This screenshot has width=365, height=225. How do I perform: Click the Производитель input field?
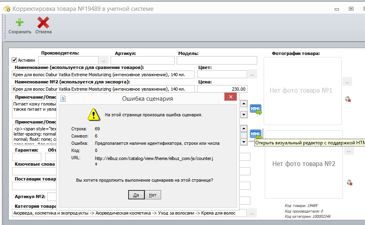(x=69, y=61)
